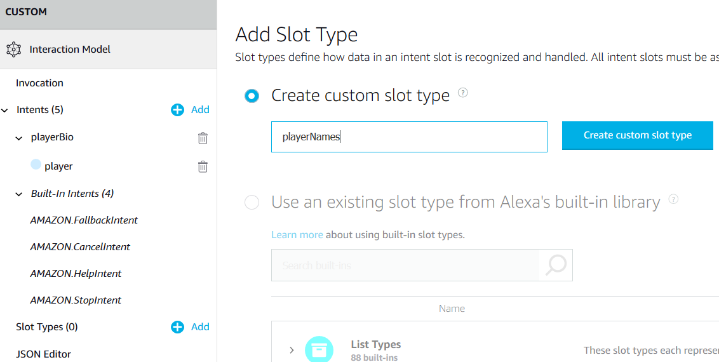Collapse the playerBio intent chevron
Image resolution: width=719 pixels, height=362 pixels.
(19, 138)
